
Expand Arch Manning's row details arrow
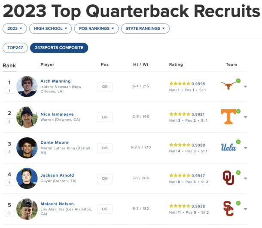click(x=245, y=86)
